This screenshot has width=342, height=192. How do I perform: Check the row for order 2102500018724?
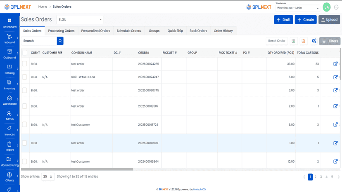pos(25,124)
